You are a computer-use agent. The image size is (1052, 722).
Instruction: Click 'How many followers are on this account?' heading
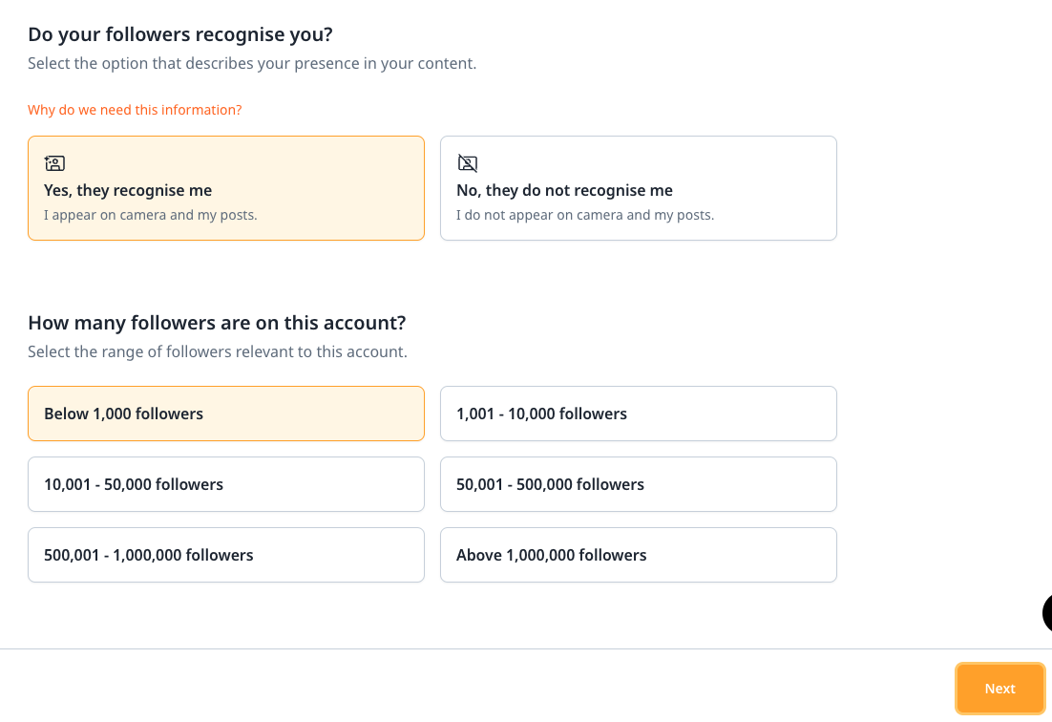point(217,323)
